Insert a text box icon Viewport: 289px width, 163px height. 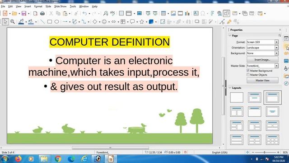[196, 13]
